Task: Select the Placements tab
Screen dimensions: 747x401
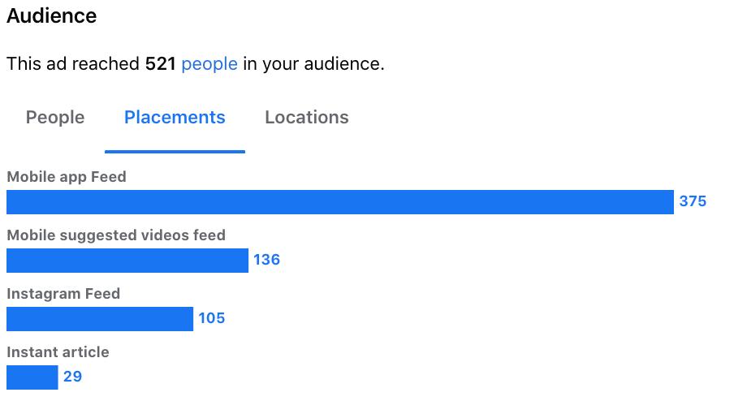Action: click(175, 117)
